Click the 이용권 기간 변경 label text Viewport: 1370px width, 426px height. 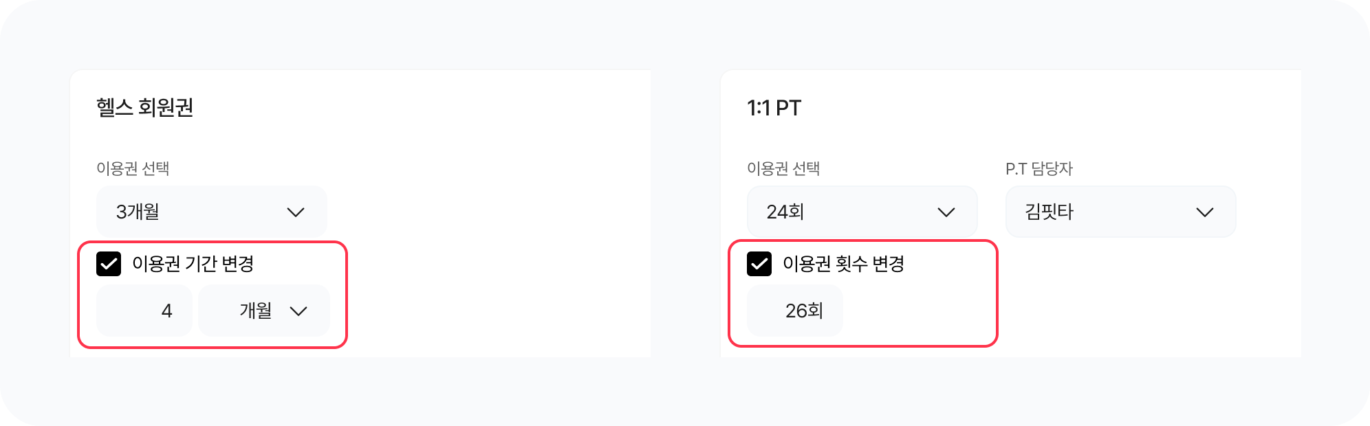click(x=193, y=264)
